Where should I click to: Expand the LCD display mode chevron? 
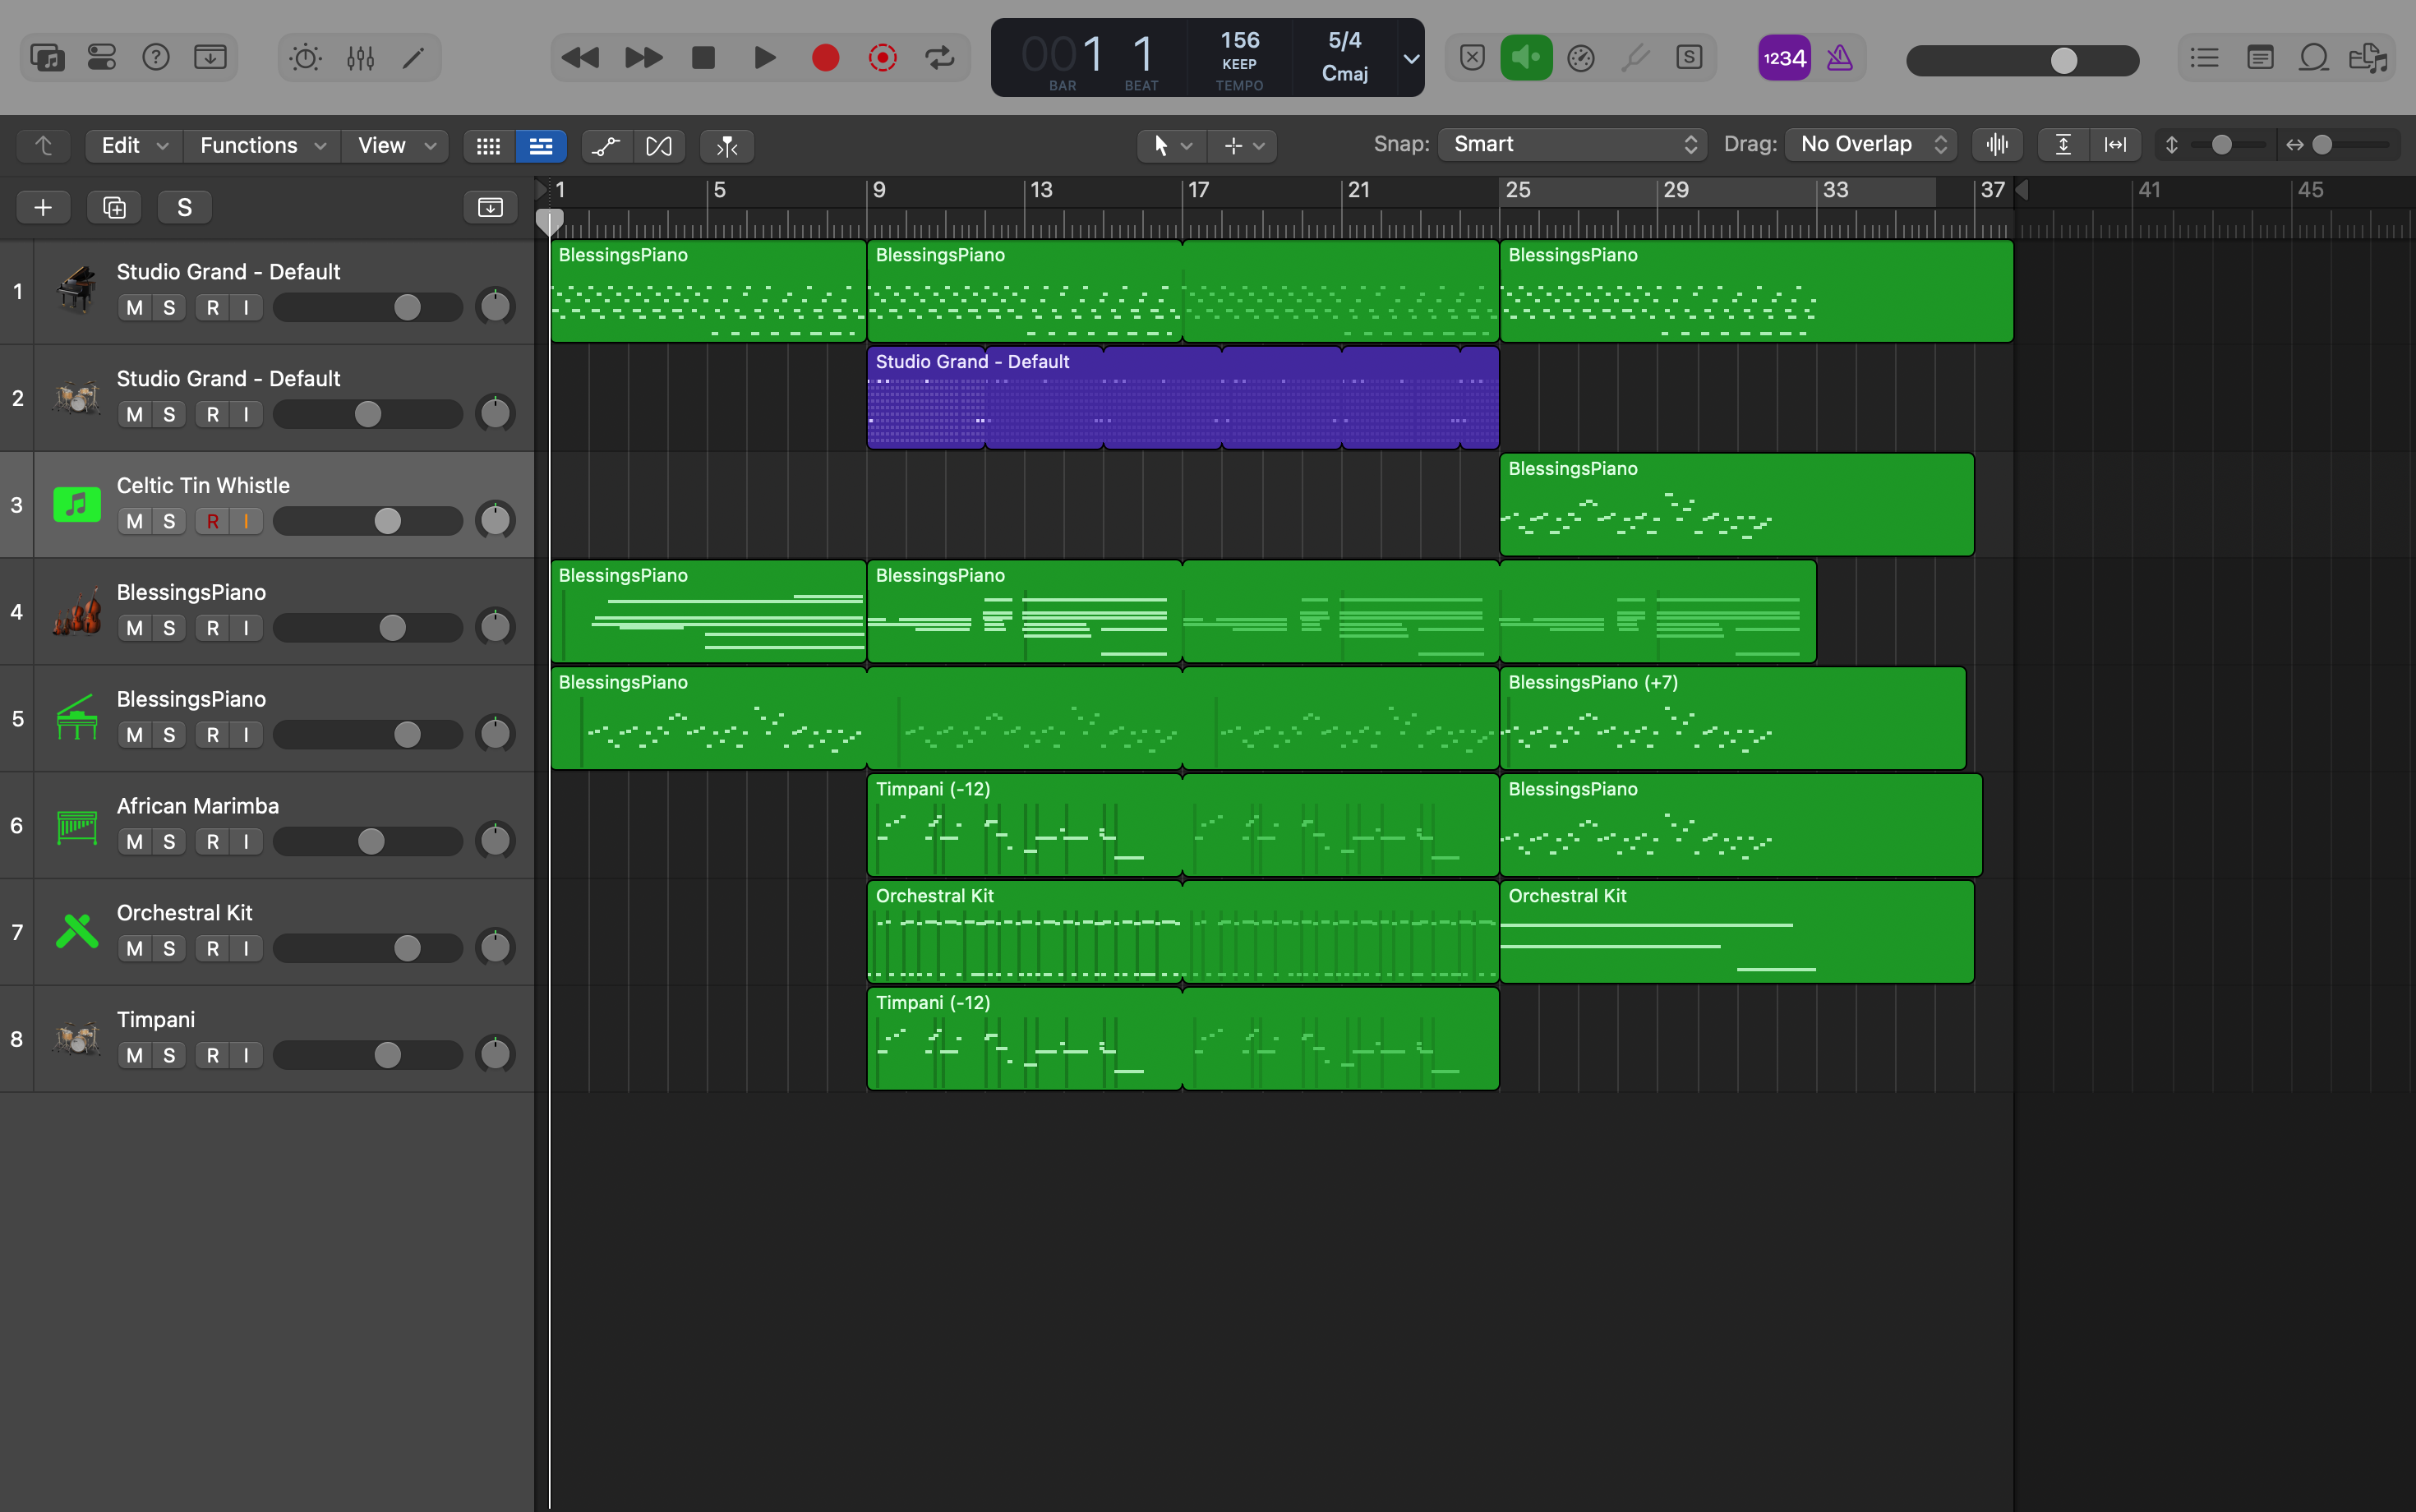coord(1411,58)
